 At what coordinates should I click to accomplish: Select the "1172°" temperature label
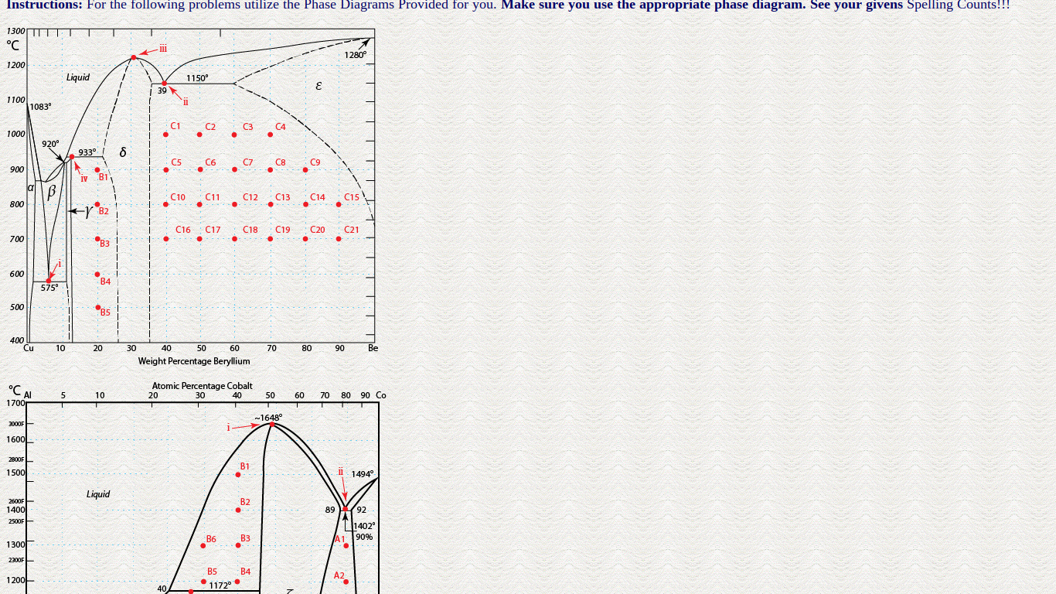click(x=220, y=585)
